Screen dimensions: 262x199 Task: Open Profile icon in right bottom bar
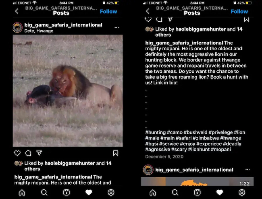point(242,193)
